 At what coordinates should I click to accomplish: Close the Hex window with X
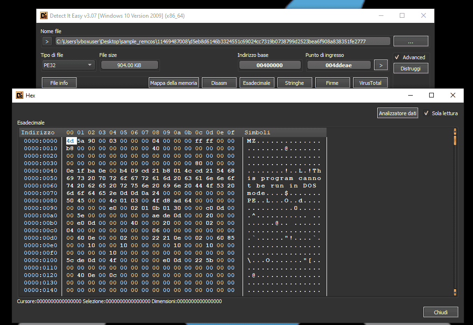point(452,95)
